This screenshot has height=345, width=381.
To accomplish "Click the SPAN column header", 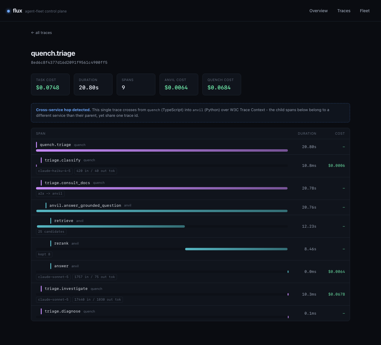I will pyautogui.click(x=41, y=133).
